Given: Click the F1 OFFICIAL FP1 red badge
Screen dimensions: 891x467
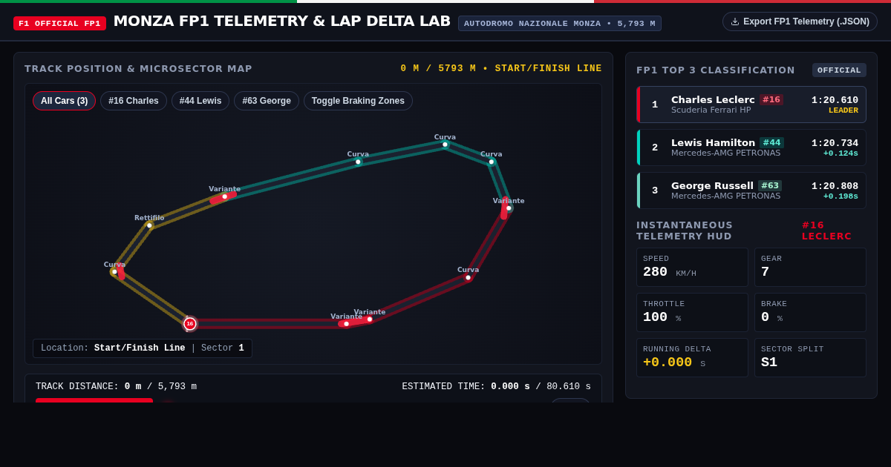Looking at the screenshot, I should click(59, 23).
